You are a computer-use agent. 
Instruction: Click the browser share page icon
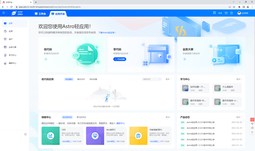tap(230, 7)
